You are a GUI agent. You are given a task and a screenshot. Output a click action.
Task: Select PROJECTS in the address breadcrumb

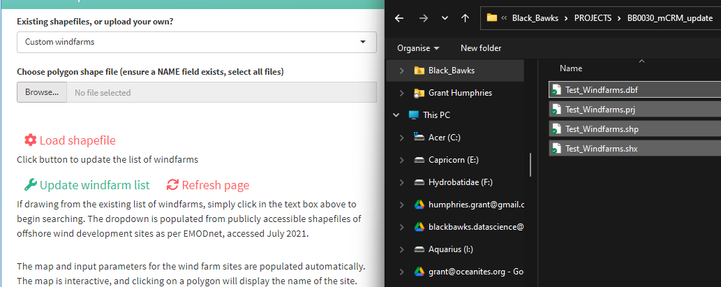[x=593, y=18]
